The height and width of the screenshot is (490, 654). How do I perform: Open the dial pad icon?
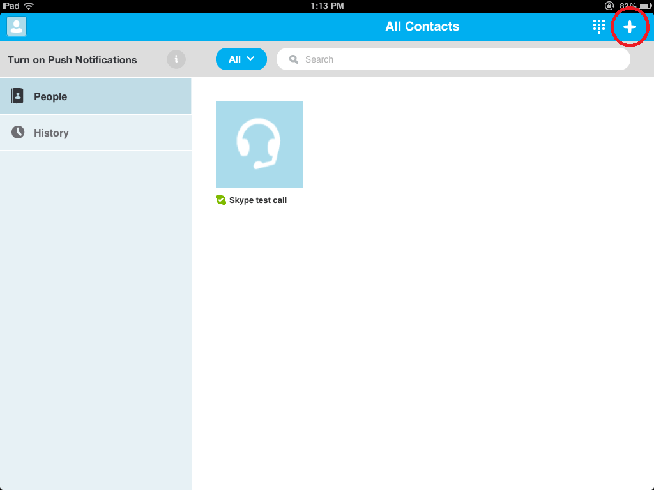pos(598,26)
